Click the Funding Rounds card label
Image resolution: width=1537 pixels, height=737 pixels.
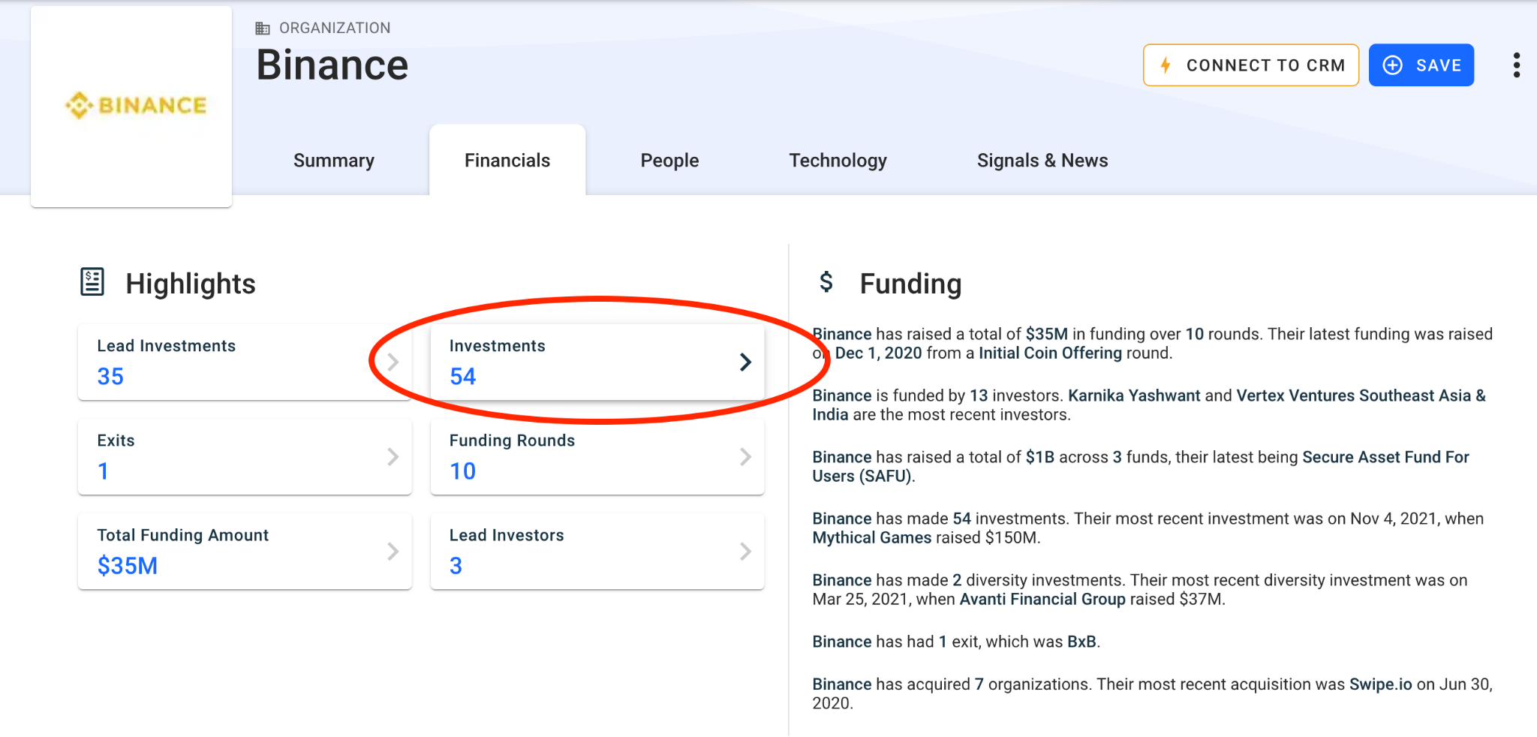tap(512, 441)
